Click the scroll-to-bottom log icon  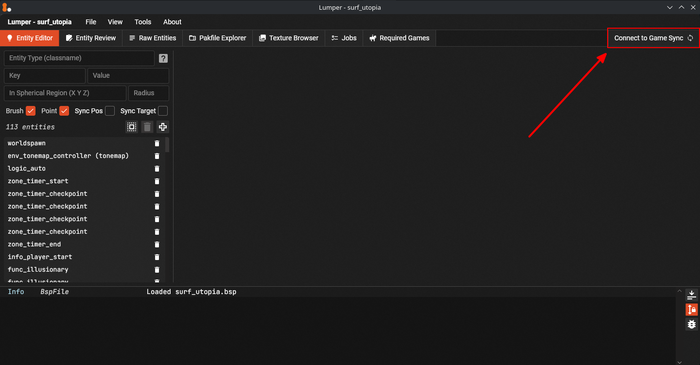pyautogui.click(x=691, y=295)
